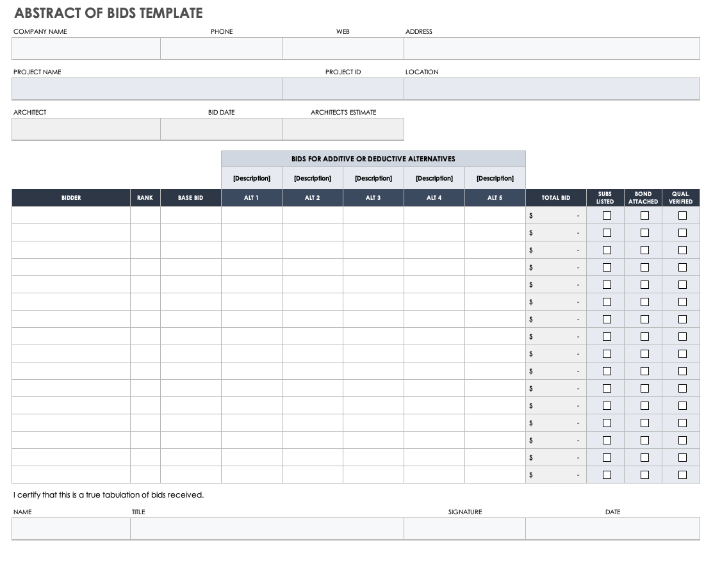The image size is (713, 561).
Task: Select the BIDDER column header
Action: 71,198
